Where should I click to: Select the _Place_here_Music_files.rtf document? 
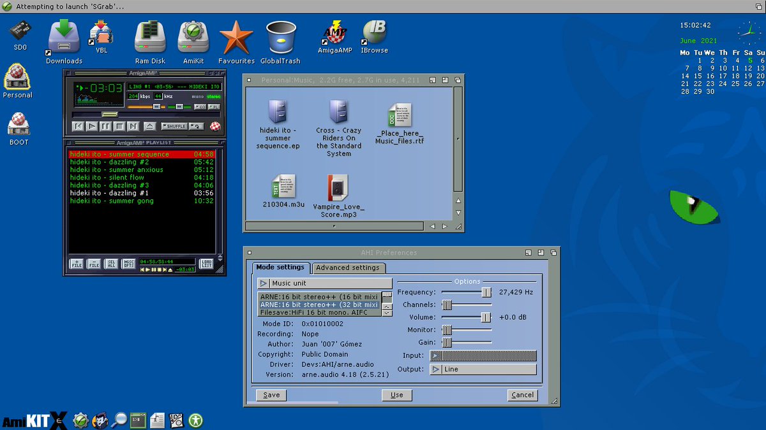pos(399,115)
